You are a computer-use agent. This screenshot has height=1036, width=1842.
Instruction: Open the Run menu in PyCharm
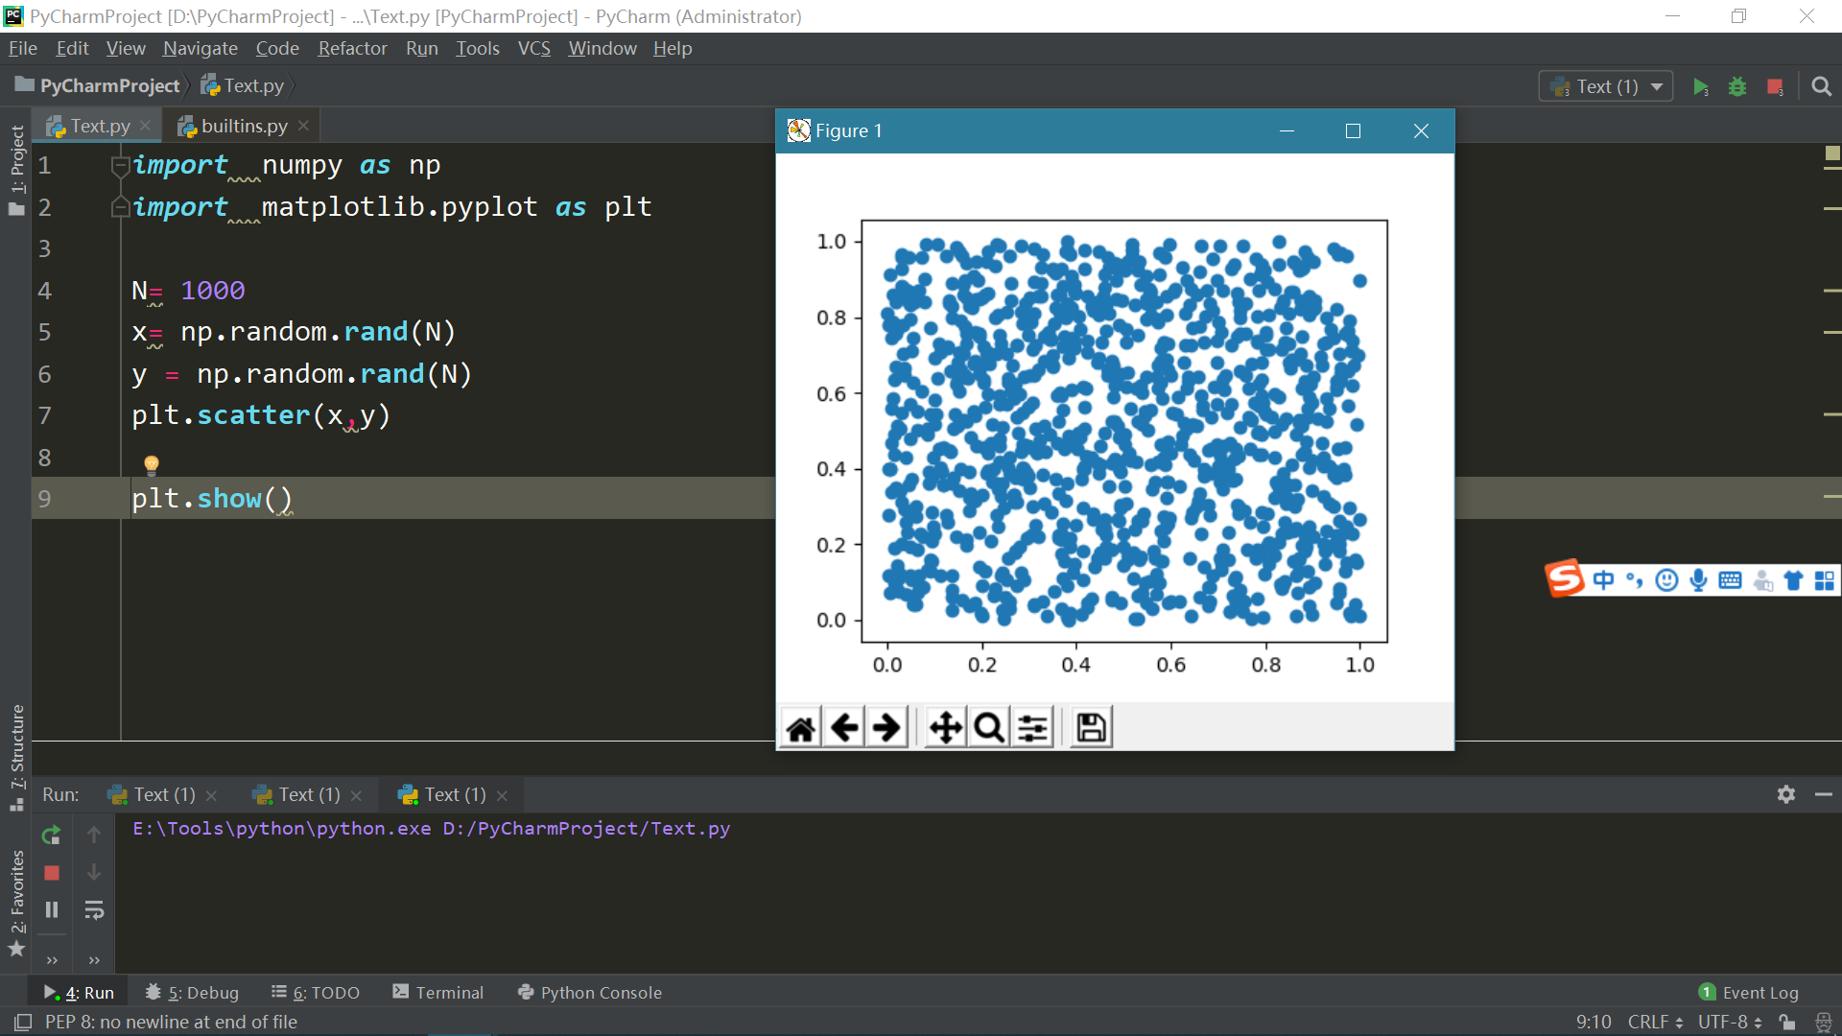tap(421, 48)
